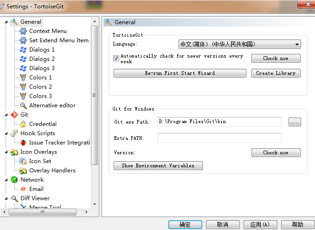Click the Merge Tool icon
Screen dimensions: 315x230
(x=23, y=206)
